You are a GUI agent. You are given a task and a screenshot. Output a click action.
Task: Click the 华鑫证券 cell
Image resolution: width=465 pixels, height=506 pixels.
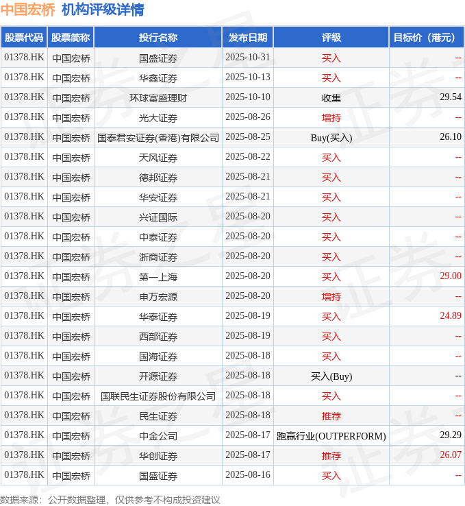pos(158,78)
